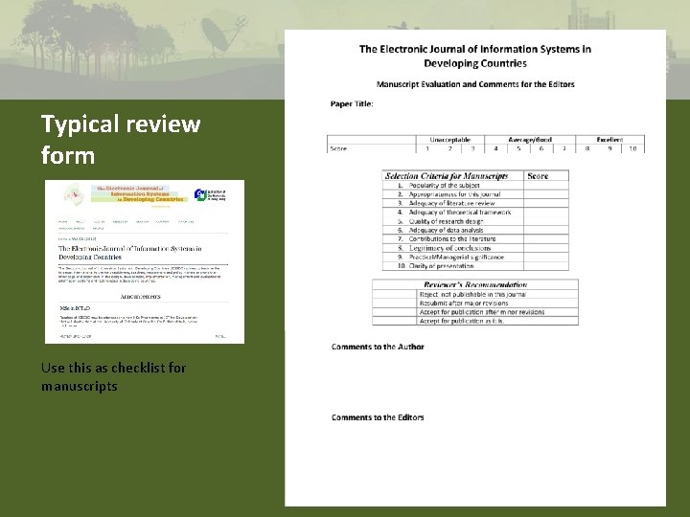Click the journal website screenshot thumbnail

(145, 261)
